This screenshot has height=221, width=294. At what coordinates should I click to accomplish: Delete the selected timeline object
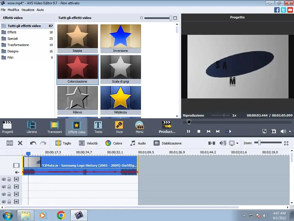(x=20, y=143)
